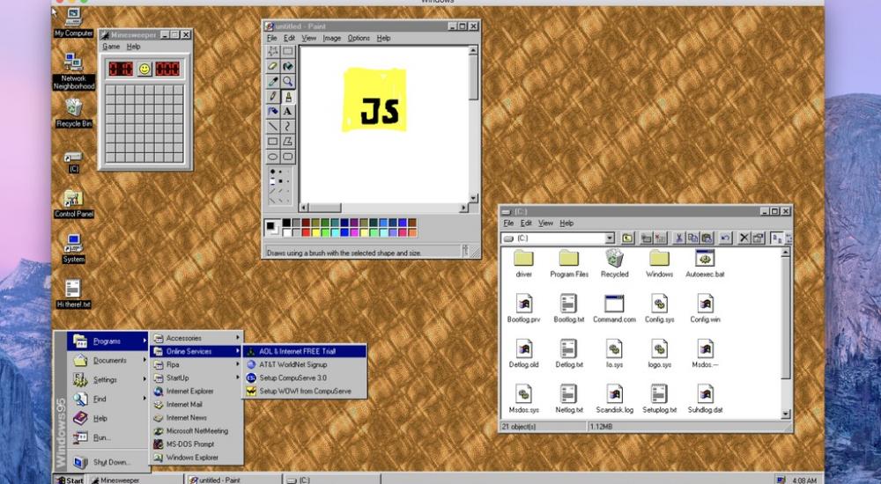Pick the Rectangle shape tool in Paint
Screen dimensions: 881x484
point(272,142)
